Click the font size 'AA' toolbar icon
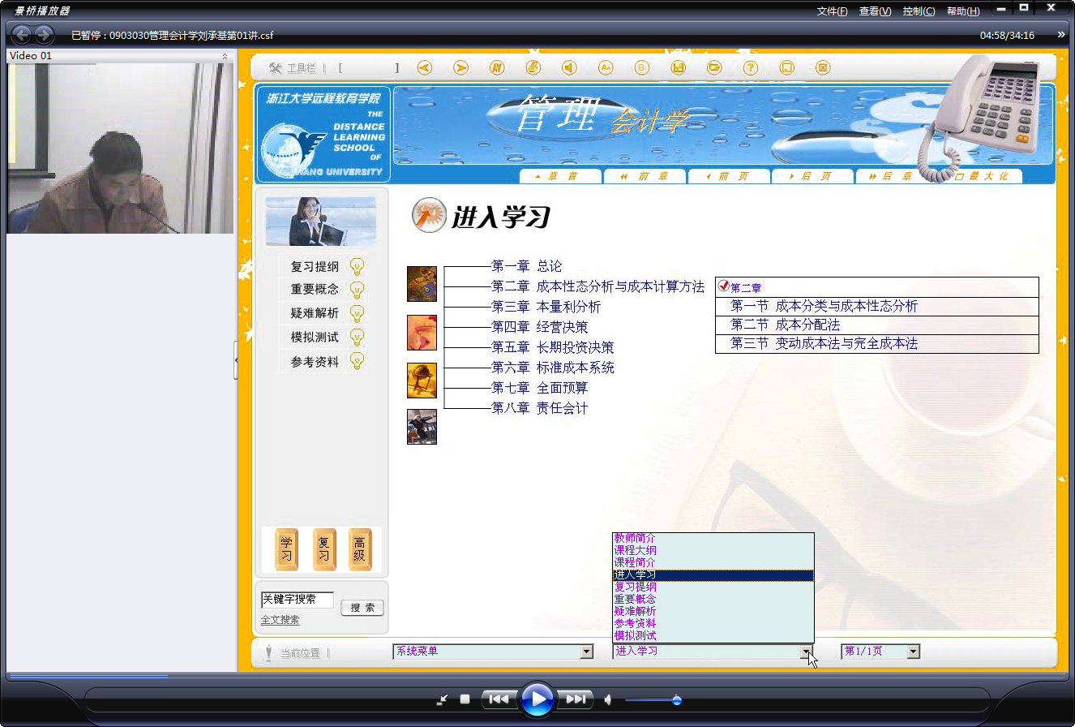Viewport: 1075px width, 727px height. point(606,68)
